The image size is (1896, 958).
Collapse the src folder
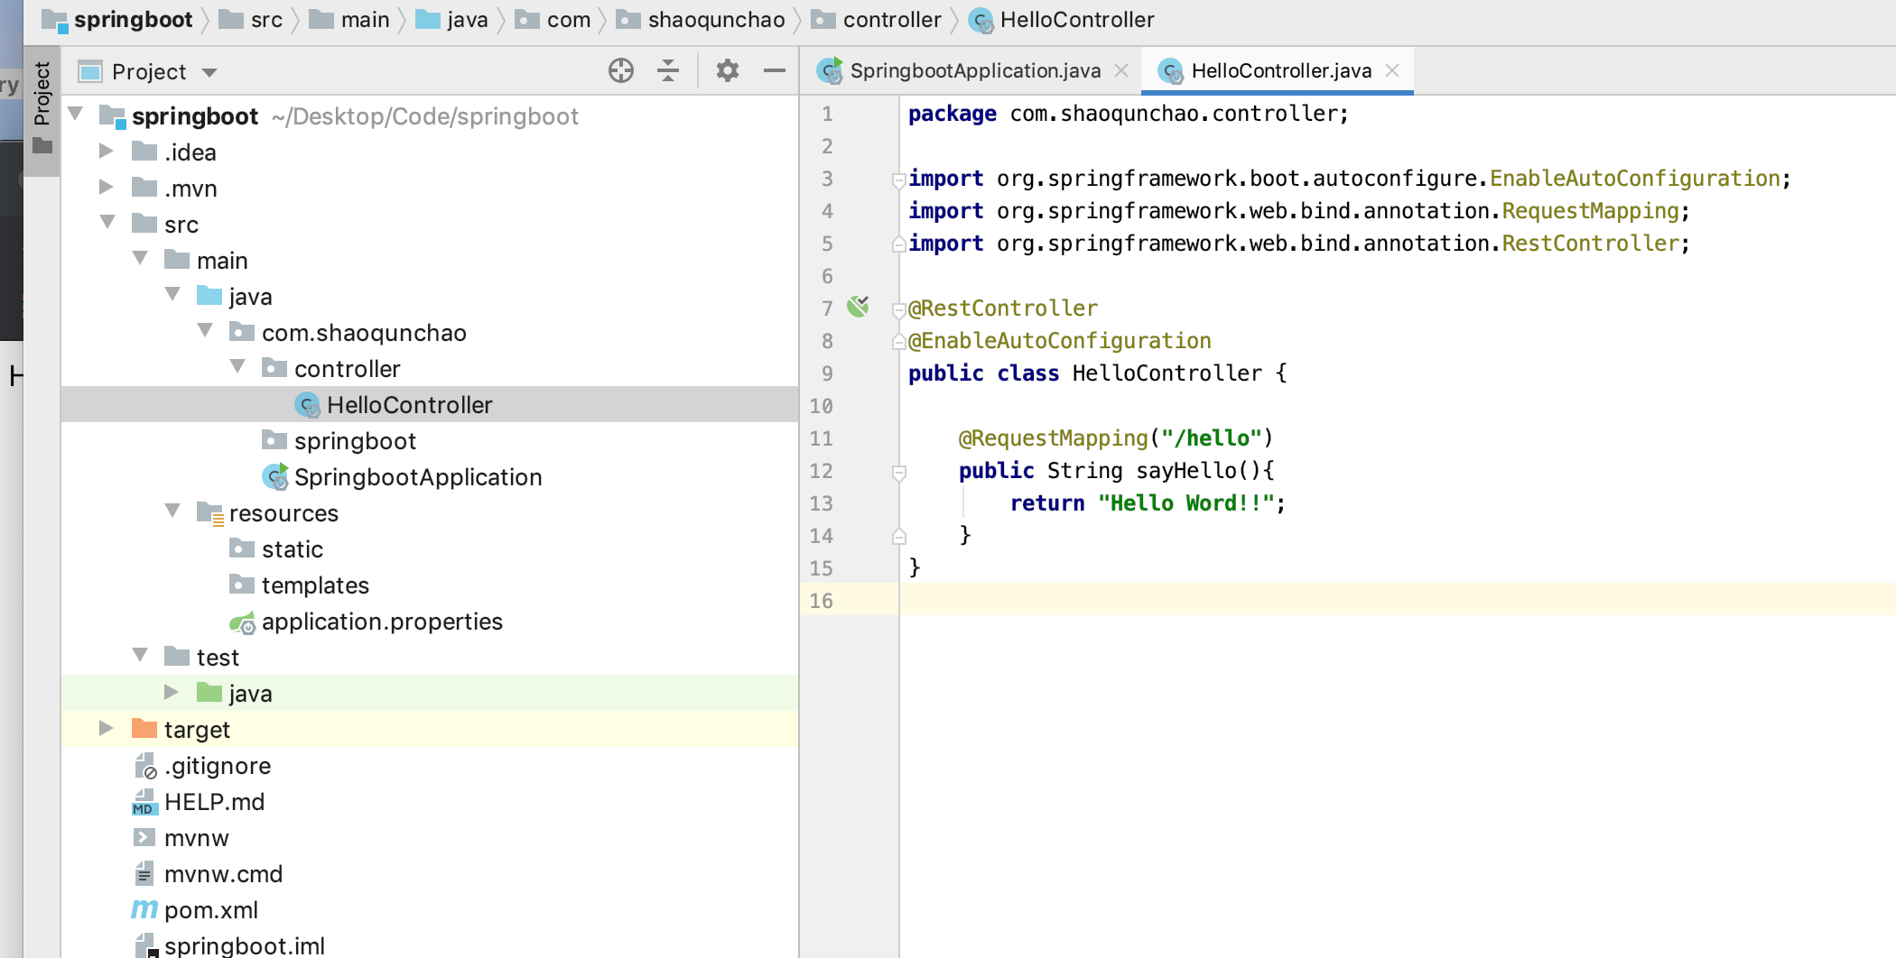click(x=107, y=223)
